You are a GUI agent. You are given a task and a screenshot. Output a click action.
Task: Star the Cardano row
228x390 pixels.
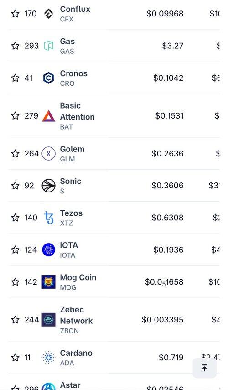tap(15, 358)
